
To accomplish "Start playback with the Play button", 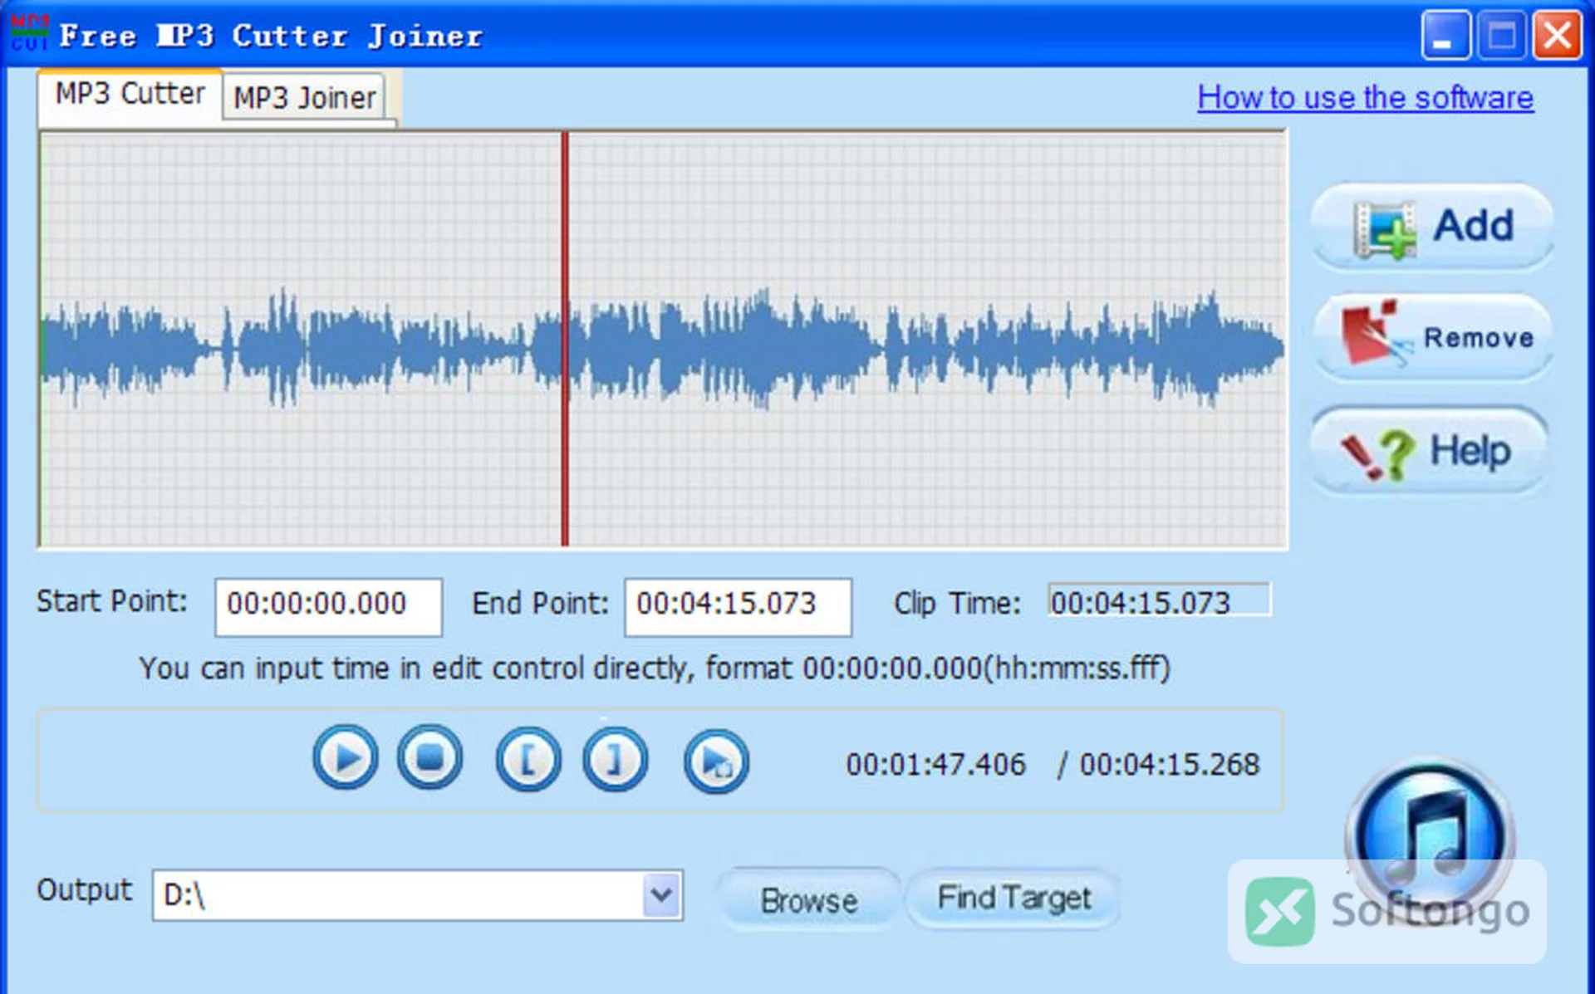I will point(346,758).
